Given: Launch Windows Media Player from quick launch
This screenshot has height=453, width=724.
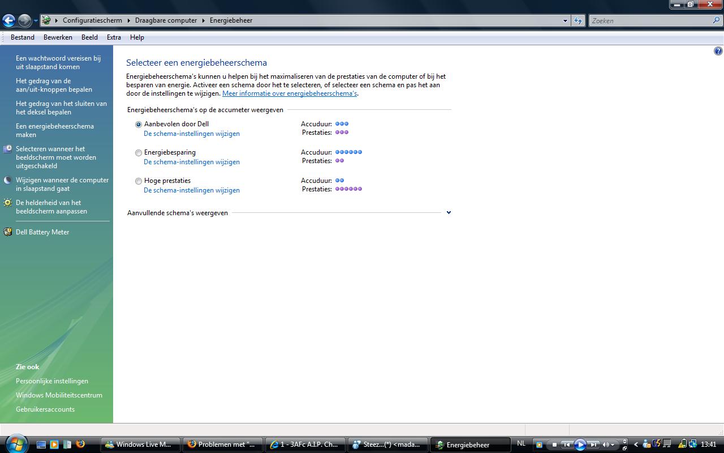Looking at the screenshot, I should pos(54,445).
